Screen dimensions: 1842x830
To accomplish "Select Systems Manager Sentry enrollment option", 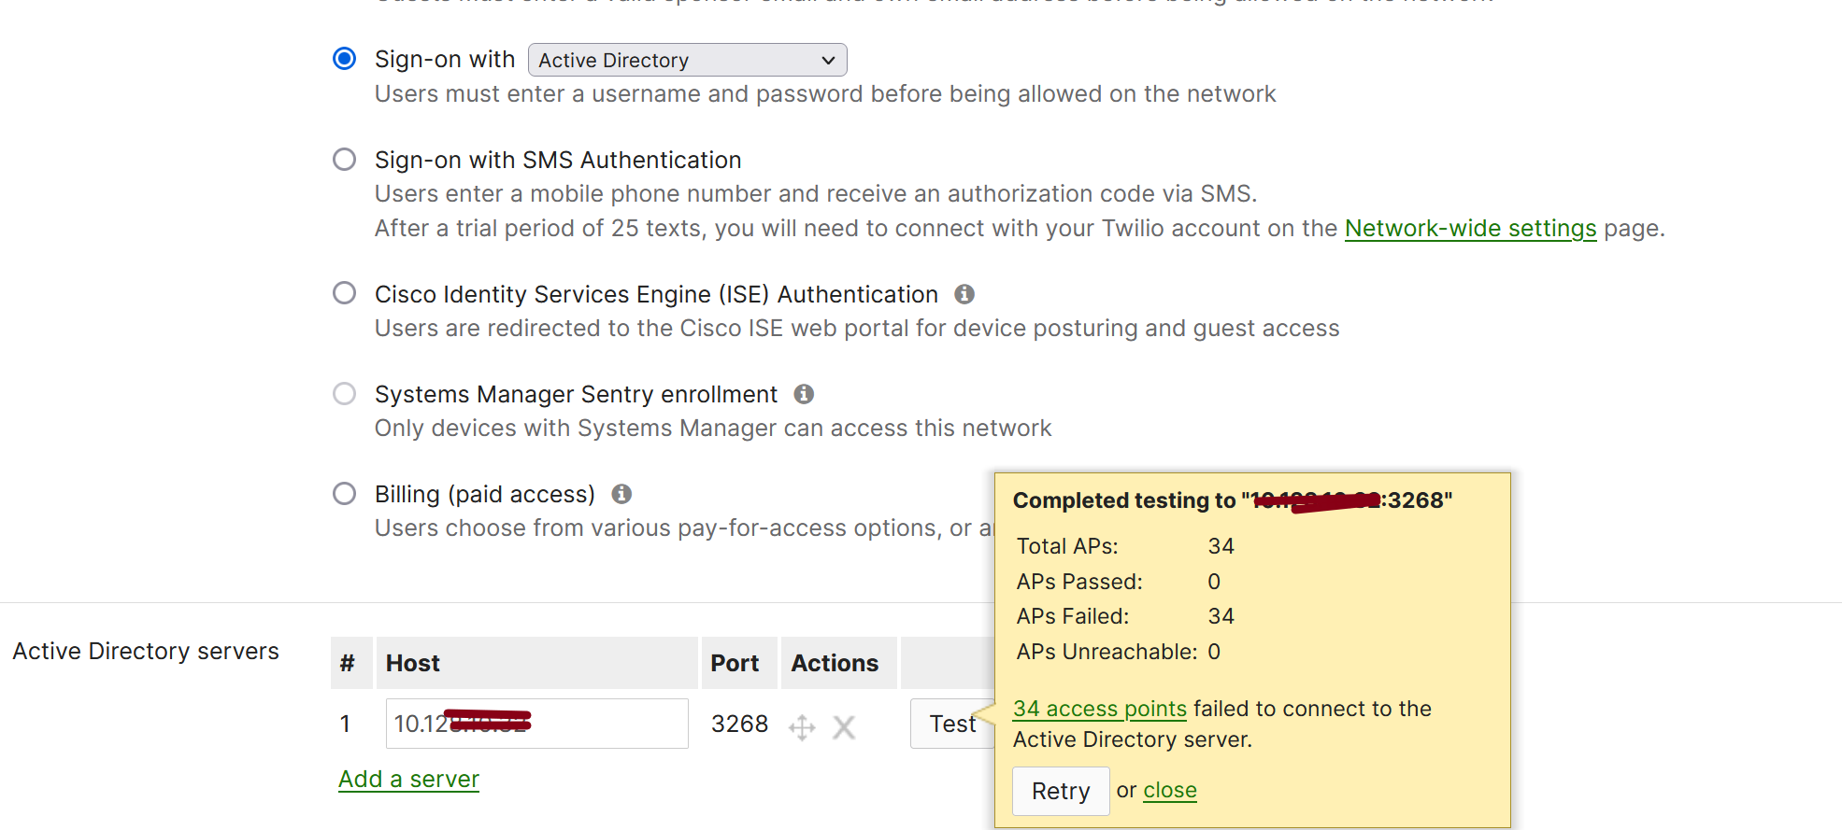I will [345, 394].
